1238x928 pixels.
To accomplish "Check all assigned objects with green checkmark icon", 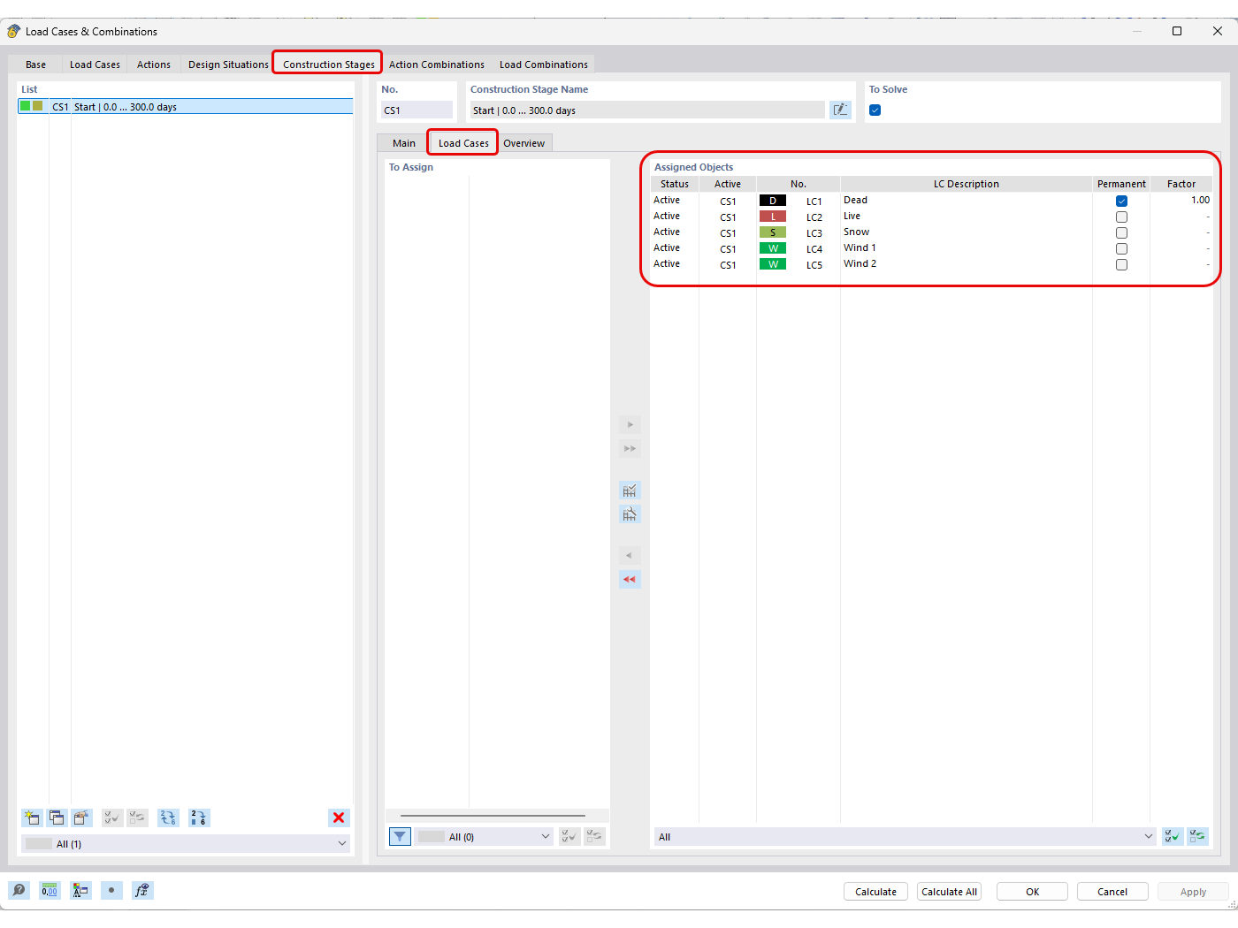I will coord(1173,836).
